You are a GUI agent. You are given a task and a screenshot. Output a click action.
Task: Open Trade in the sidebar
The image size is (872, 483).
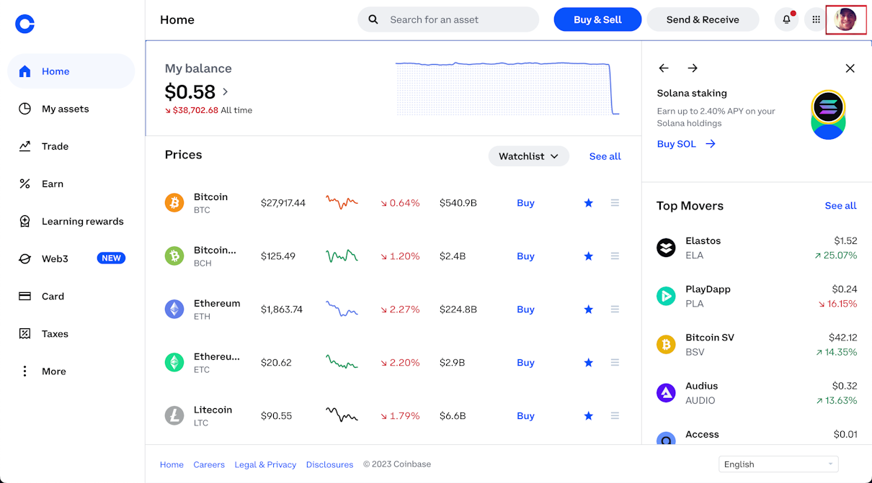click(71, 146)
